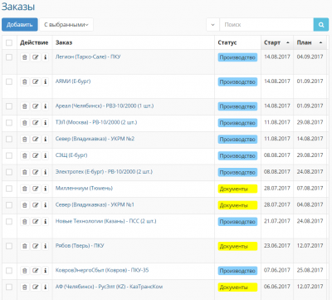Check the Миллениум (Тюмень) row checkbox

[9, 189]
